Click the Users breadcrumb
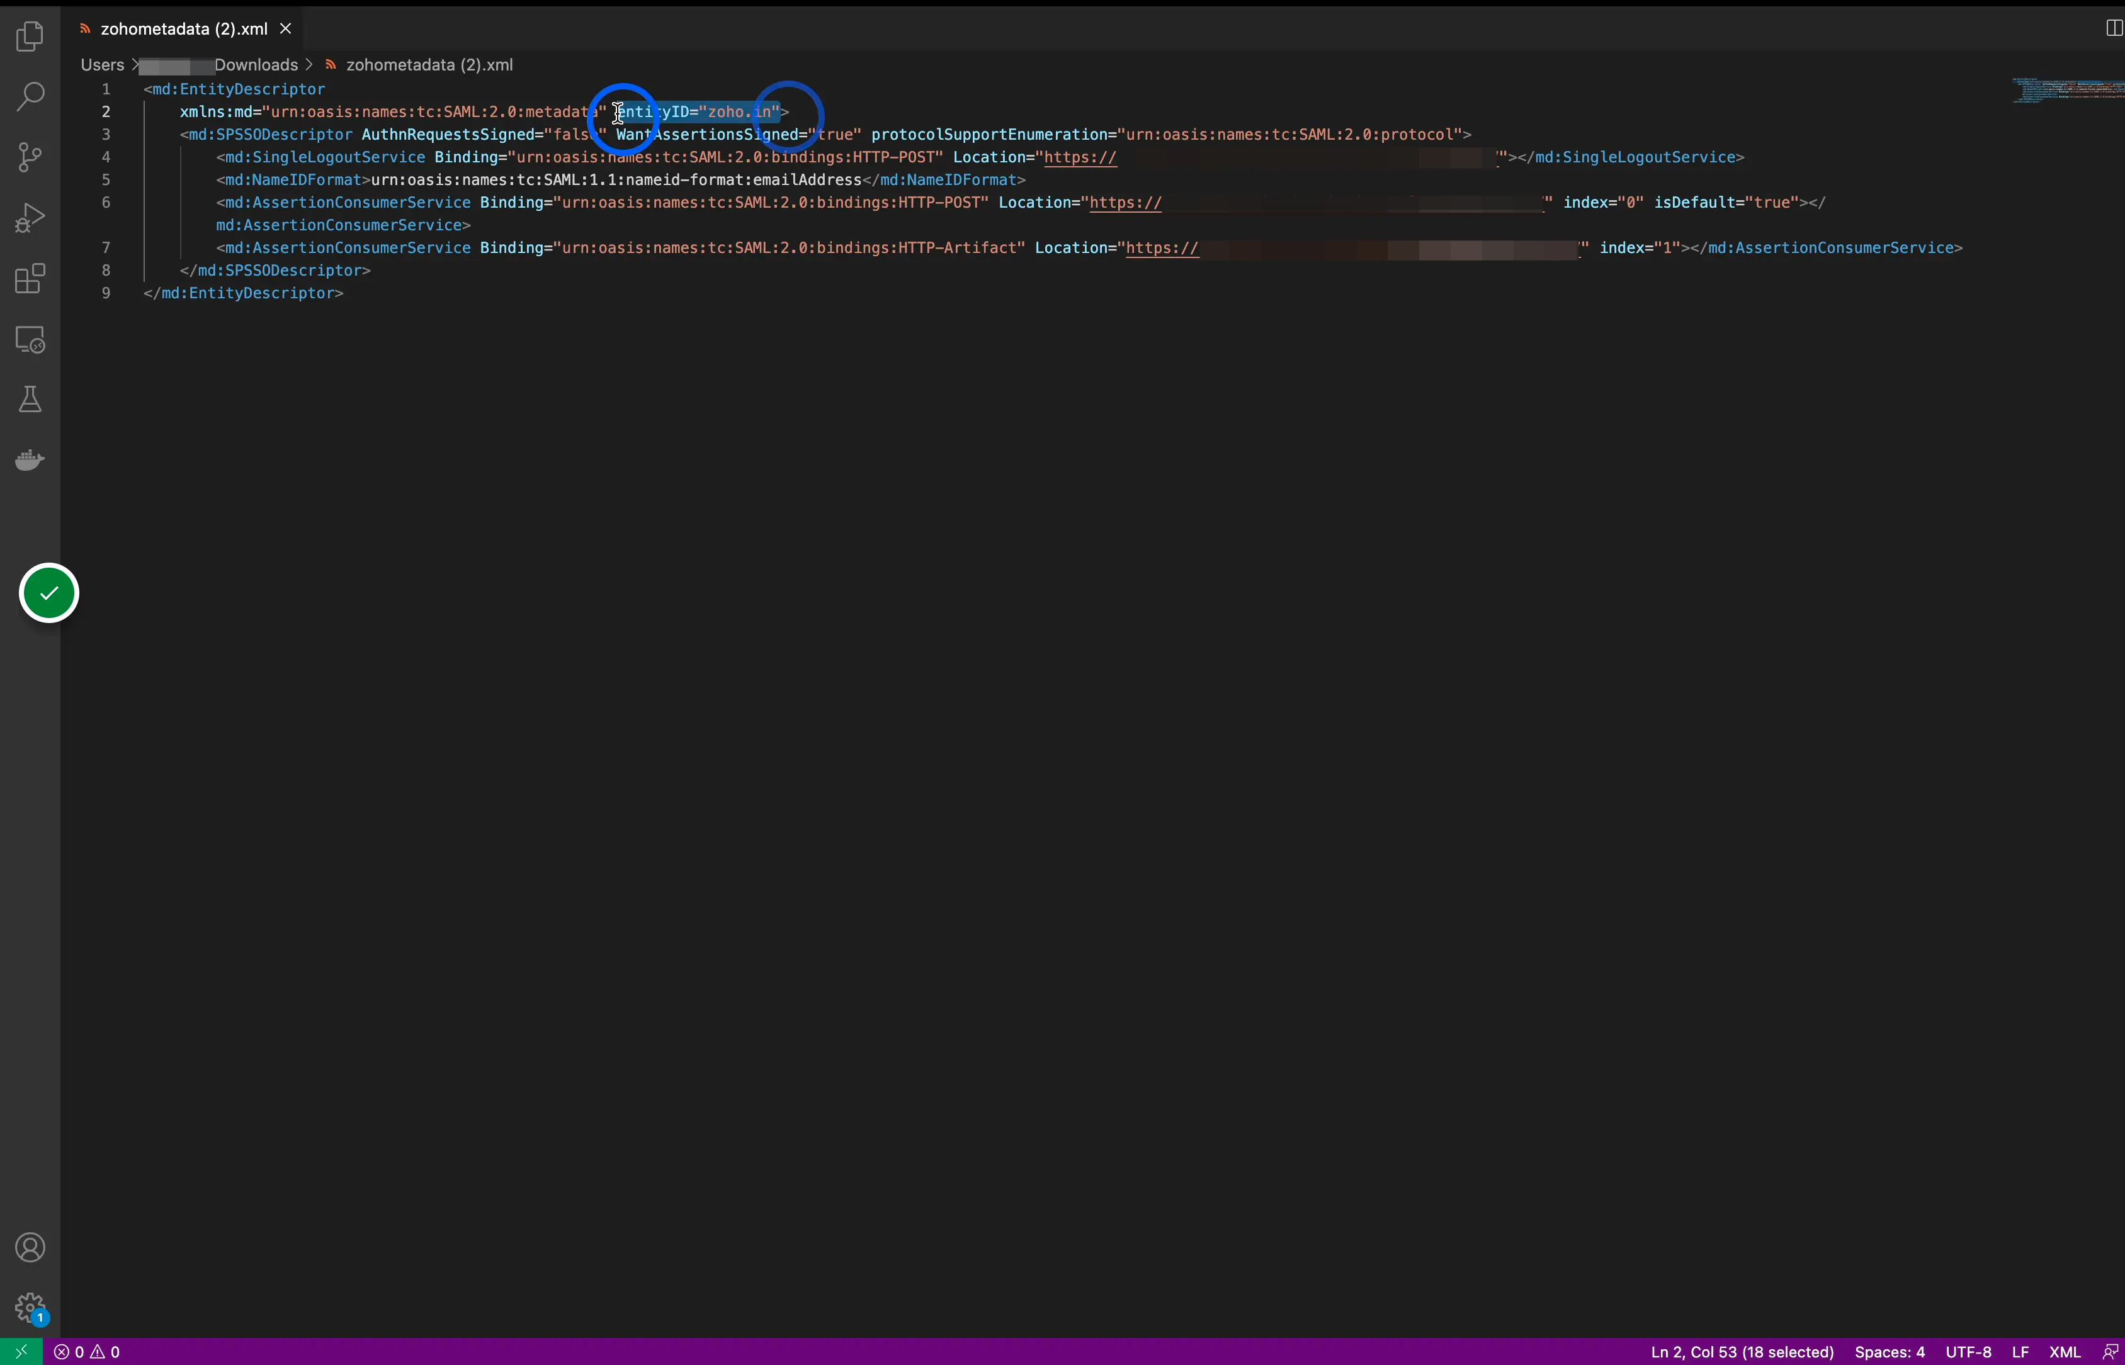Image resolution: width=2125 pixels, height=1365 pixels. (x=102, y=65)
